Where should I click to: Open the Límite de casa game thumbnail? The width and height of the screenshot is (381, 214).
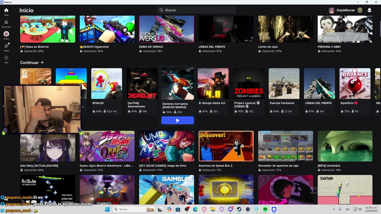pyautogui.click(x=286, y=29)
